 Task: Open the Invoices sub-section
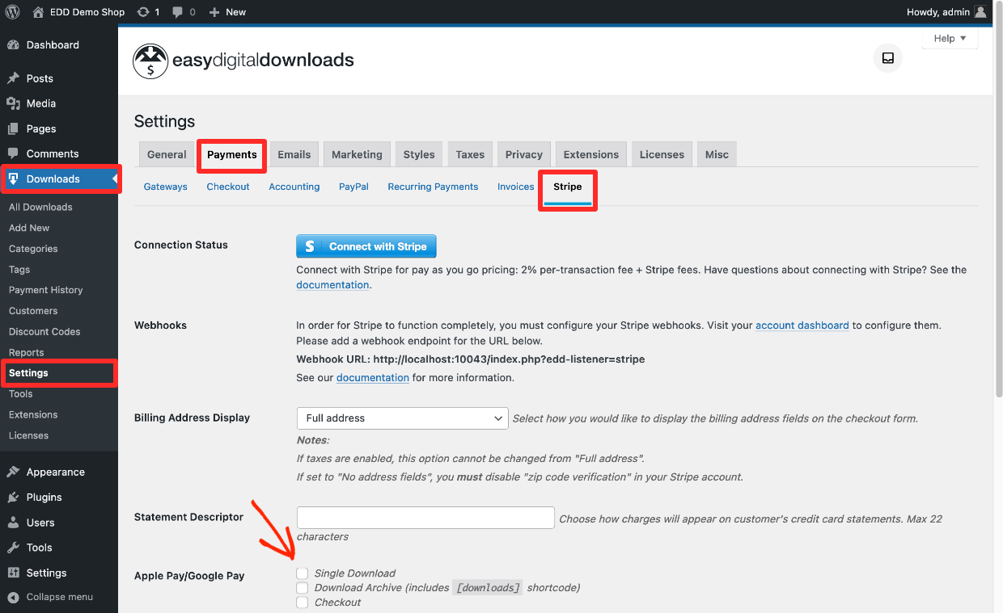(x=516, y=187)
